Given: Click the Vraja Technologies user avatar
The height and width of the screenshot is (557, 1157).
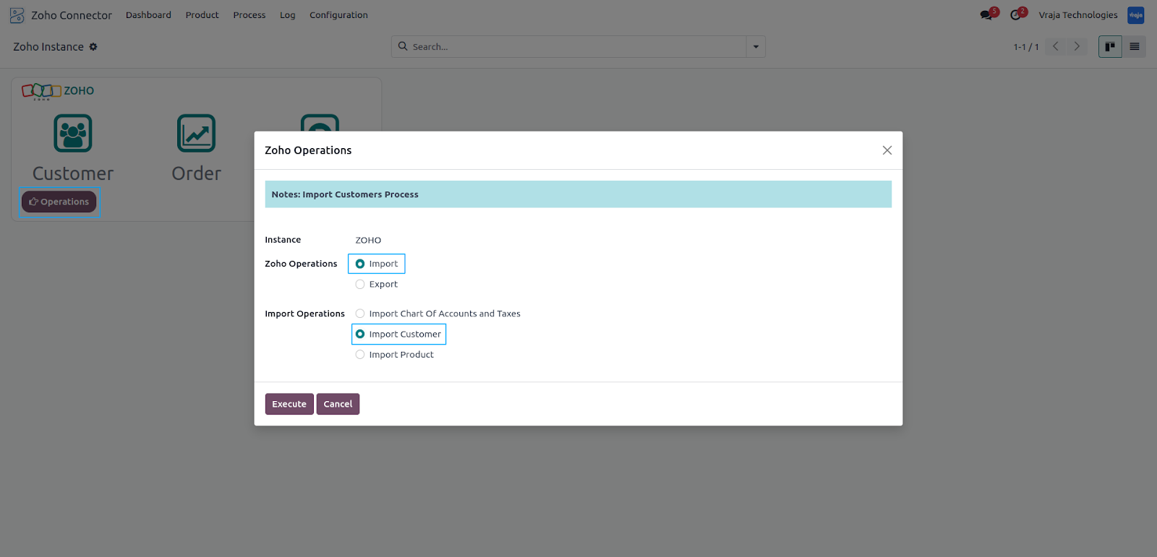Looking at the screenshot, I should [1135, 15].
